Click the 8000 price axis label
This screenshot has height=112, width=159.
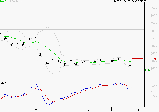154,15
